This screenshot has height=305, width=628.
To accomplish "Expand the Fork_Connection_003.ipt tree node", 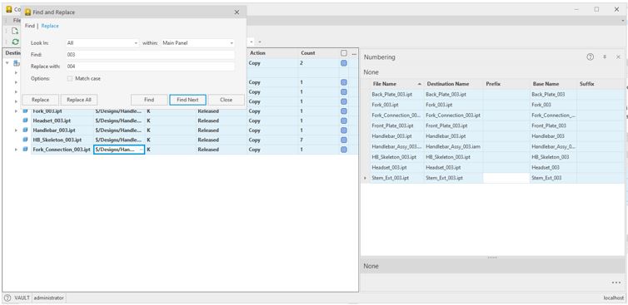I will (16, 150).
